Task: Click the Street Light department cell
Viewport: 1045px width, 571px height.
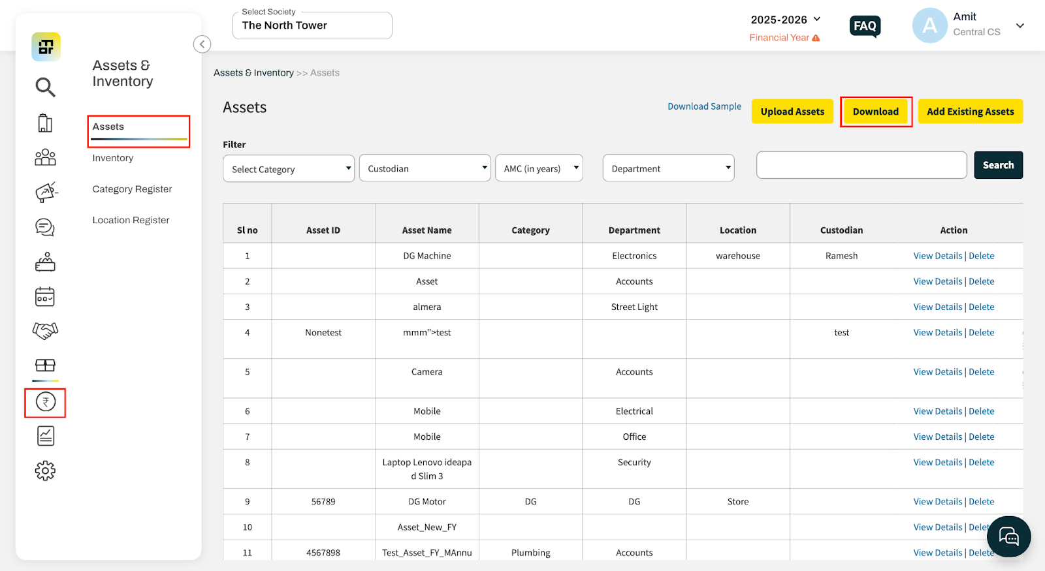Action: 634,307
